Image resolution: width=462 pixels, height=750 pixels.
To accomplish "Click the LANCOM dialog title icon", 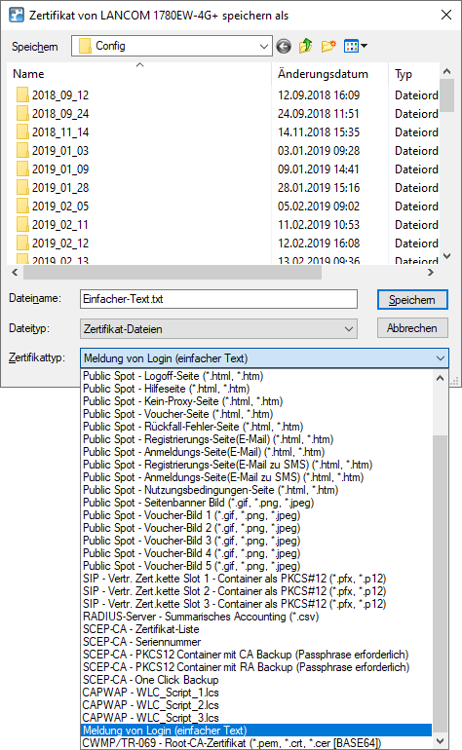I will point(17,15).
